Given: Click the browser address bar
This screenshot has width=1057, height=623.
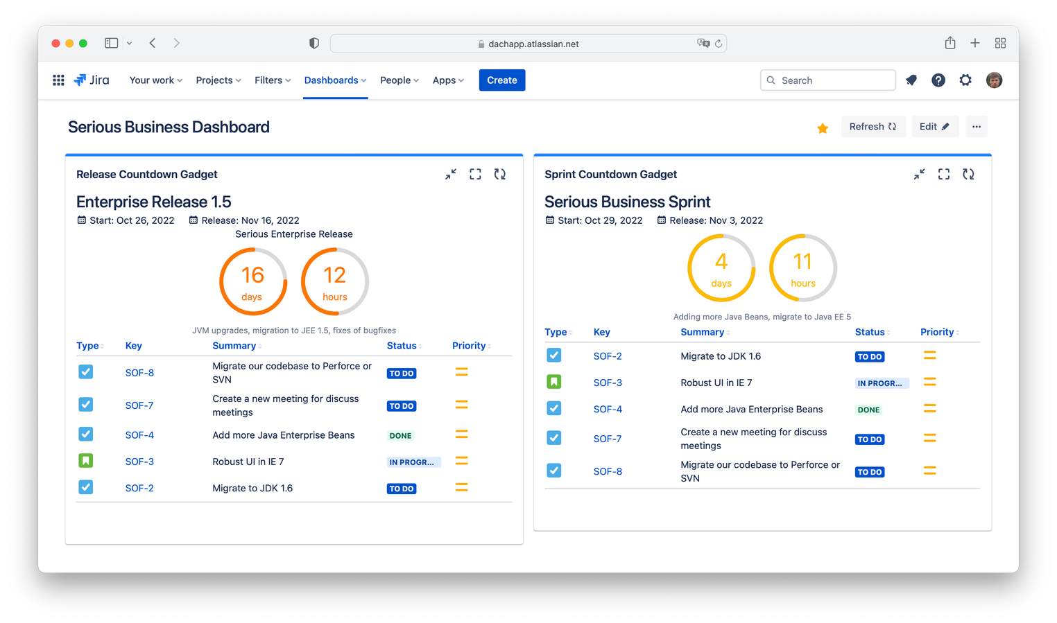Looking at the screenshot, I should (x=528, y=44).
